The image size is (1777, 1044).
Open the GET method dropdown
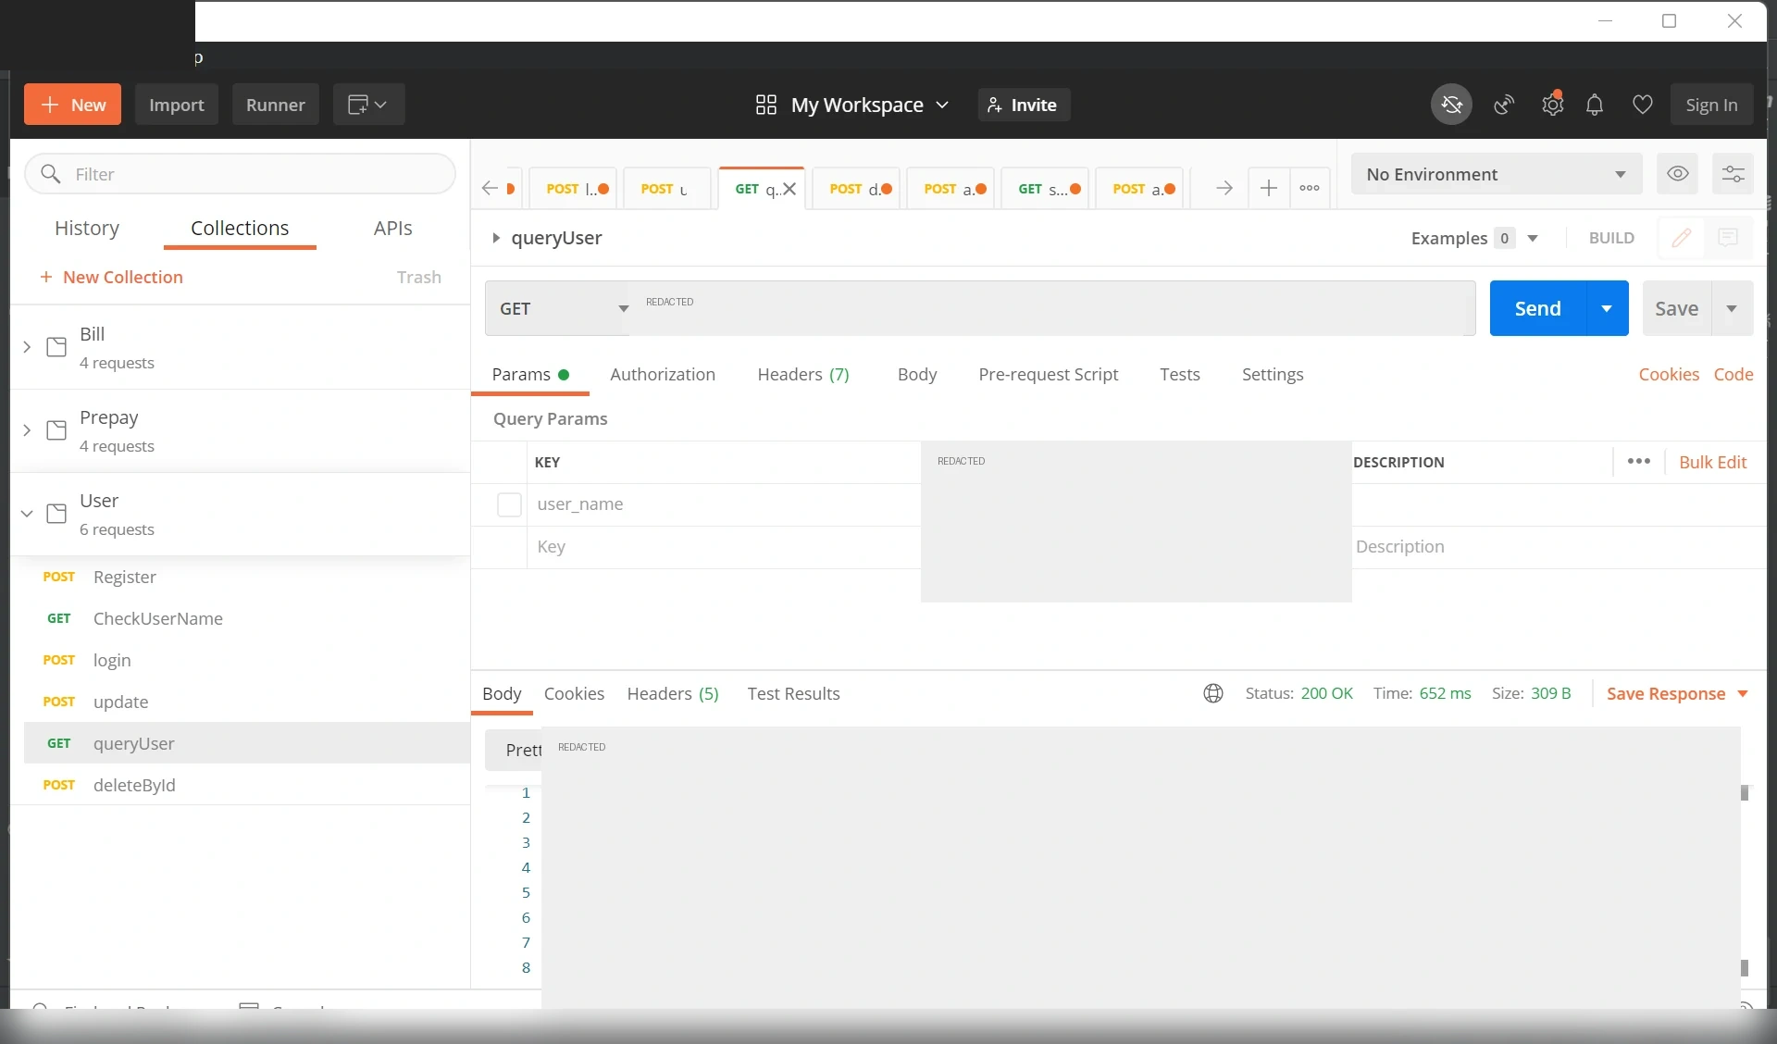[x=557, y=308]
